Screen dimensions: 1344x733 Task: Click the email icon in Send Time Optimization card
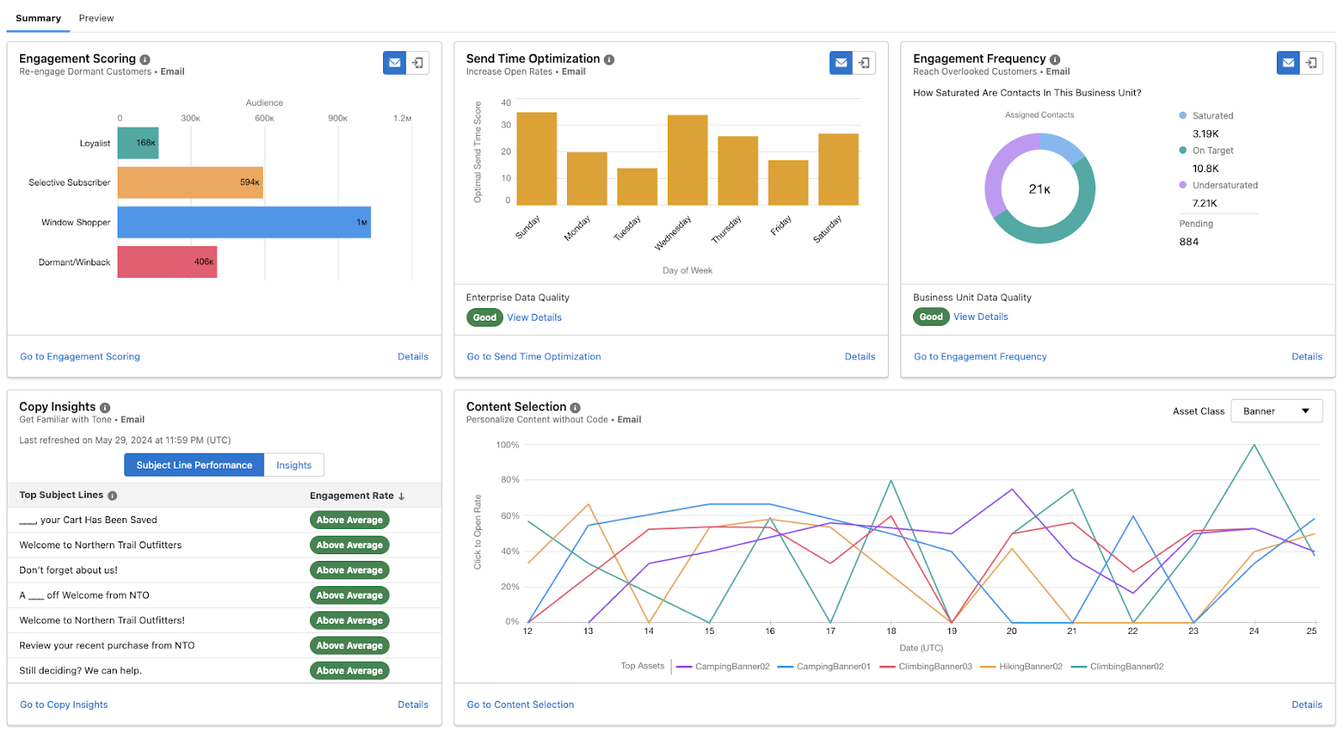pyautogui.click(x=841, y=63)
